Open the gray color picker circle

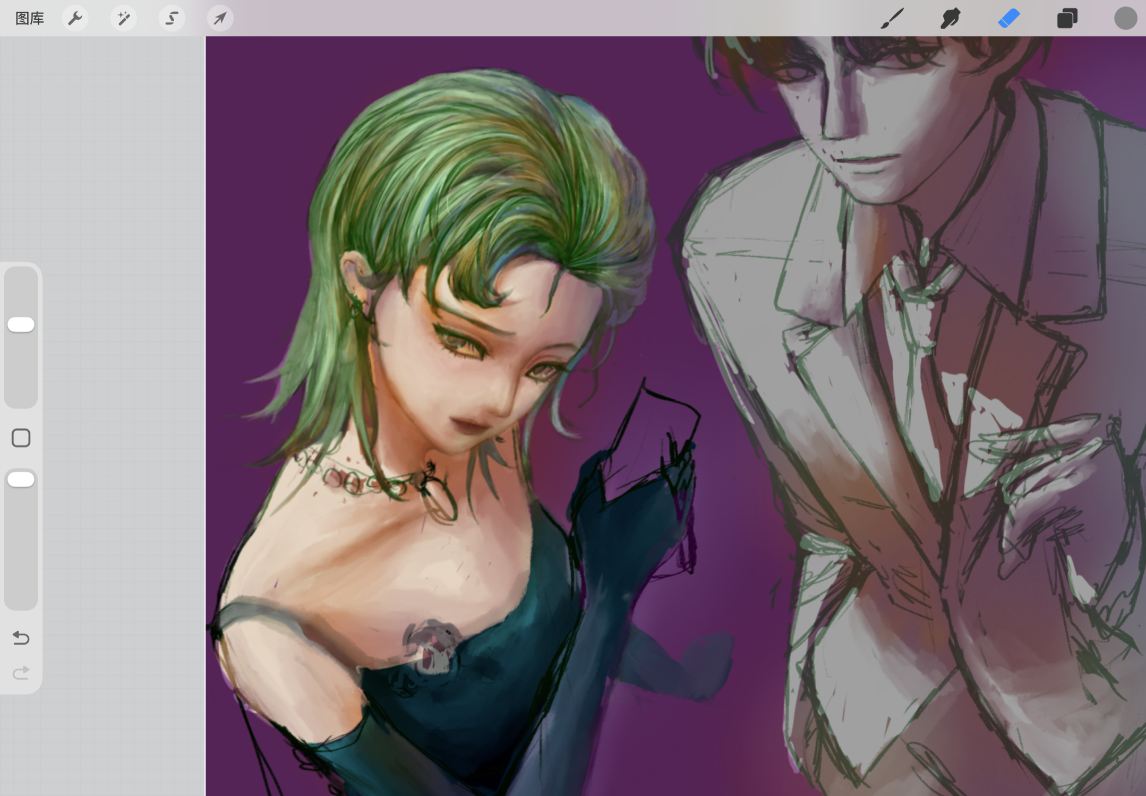click(x=1125, y=19)
